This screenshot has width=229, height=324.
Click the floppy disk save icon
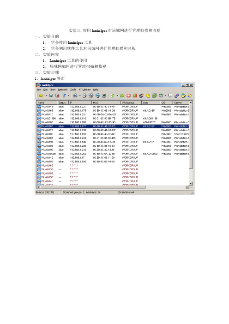click(51, 96)
